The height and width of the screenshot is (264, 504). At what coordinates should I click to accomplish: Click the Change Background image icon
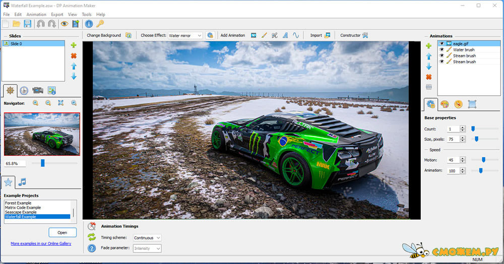coord(128,35)
